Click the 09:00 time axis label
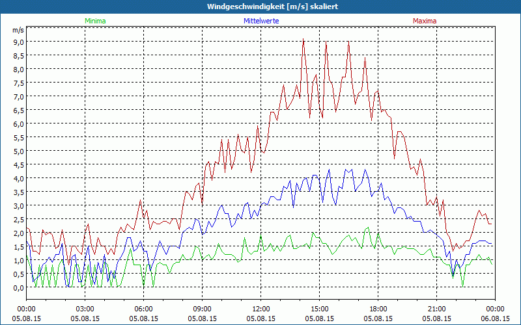This screenshot has height=325, width=521. (203, 309)
